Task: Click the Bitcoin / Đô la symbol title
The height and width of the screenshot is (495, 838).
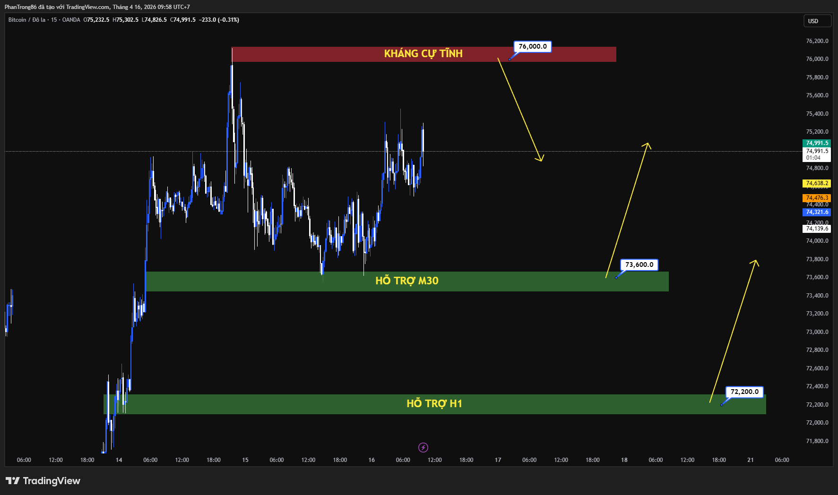Action: (27, 20)
